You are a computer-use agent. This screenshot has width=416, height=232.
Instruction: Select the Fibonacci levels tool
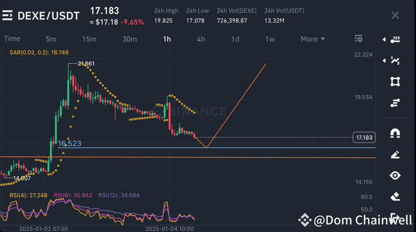coord(395,102)
